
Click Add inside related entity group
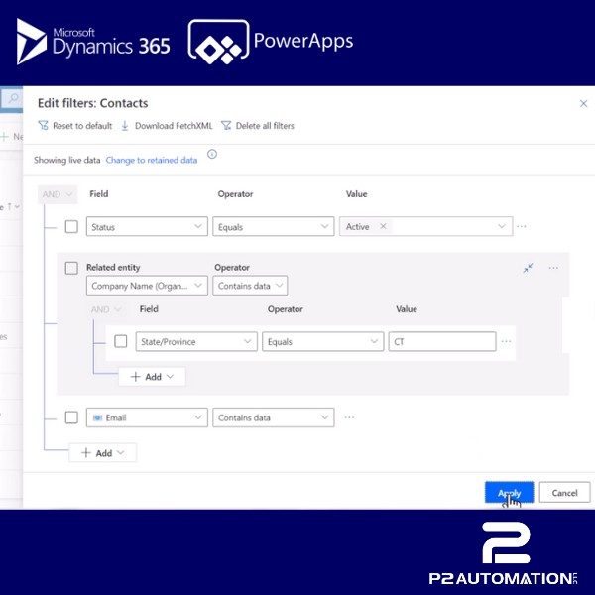click(x=152, y=377)
